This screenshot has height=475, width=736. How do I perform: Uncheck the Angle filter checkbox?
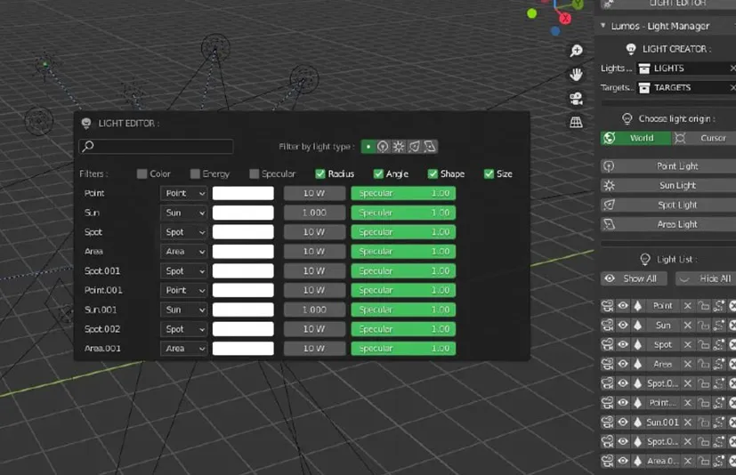tap(378, 174)
